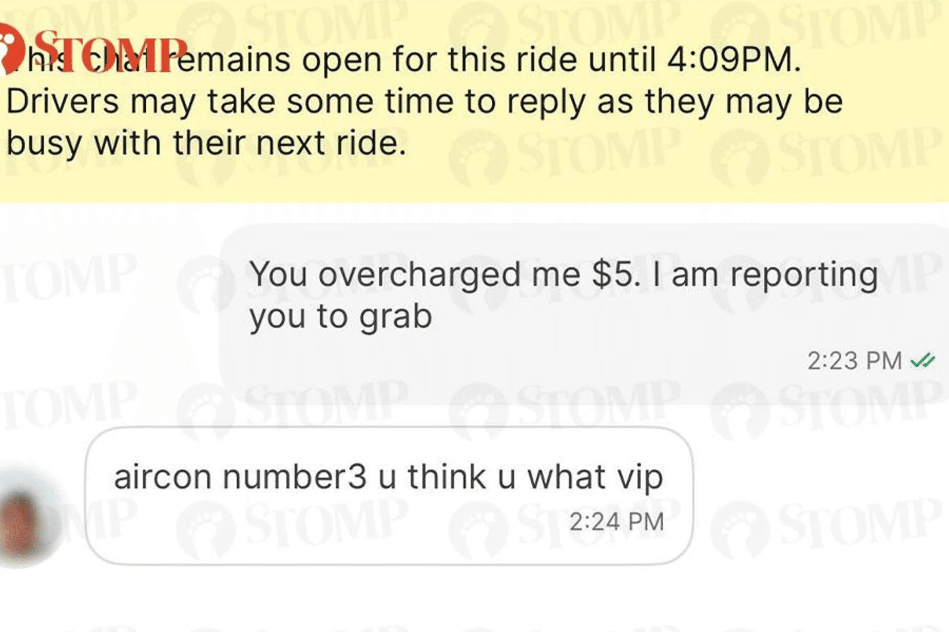Select the "aircon number3" driver reply bubble

(388, 495)
